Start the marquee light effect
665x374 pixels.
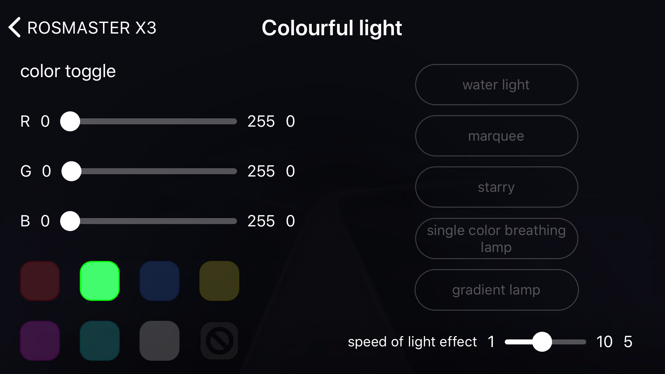click(x=497, y=136)
